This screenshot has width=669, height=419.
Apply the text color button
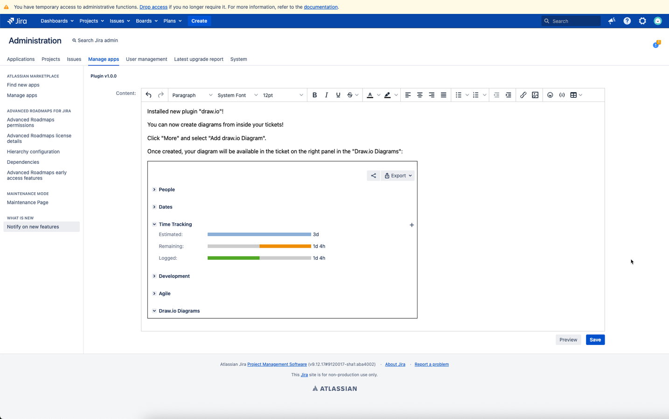370,95
